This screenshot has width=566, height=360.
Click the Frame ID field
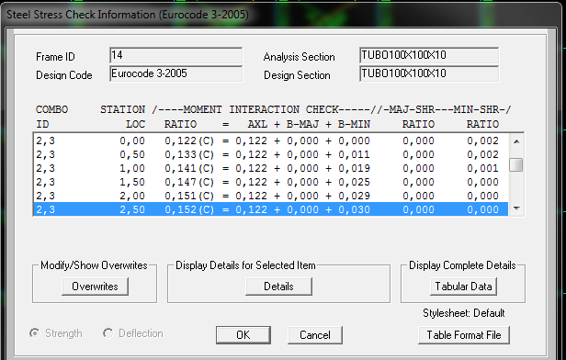coord(175,55)
